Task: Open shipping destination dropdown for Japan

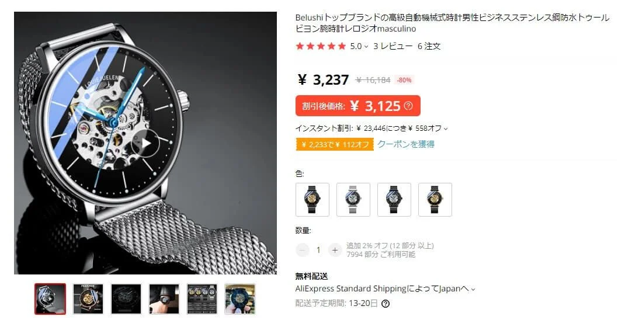Action: point(473,290)
